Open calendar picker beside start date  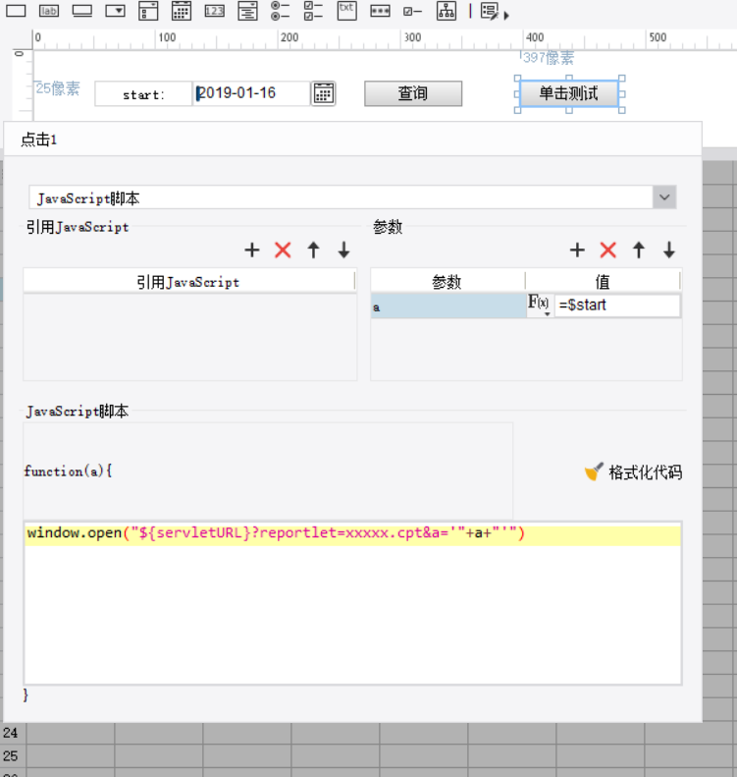click(x=323, y=93)
